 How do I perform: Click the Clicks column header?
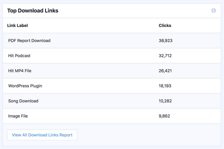pyautogui.click(x=165, y=25)
